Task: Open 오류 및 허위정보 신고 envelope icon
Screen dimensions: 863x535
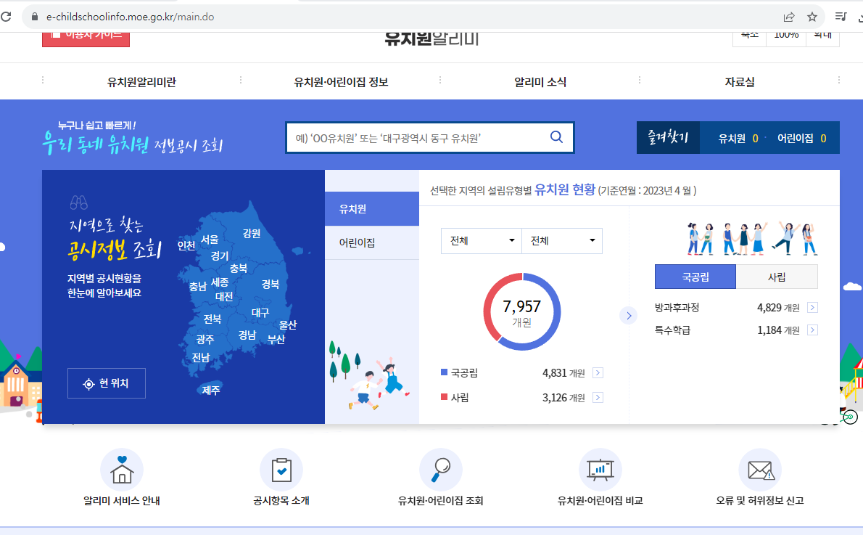Action: tap(759, 469)
